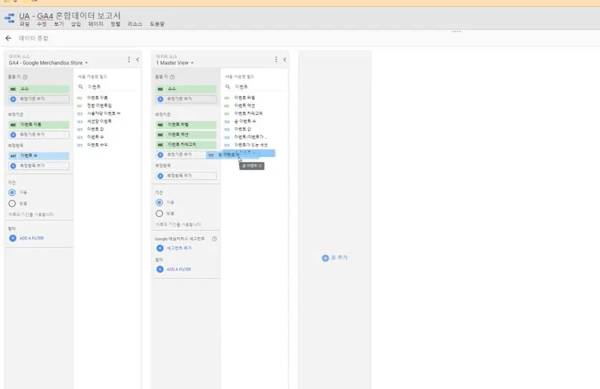The width and height of the screenshot is (600, 389).
Task: Click help icon beside 통합 키 in GA4 panel
Action: tap(25, 77)
